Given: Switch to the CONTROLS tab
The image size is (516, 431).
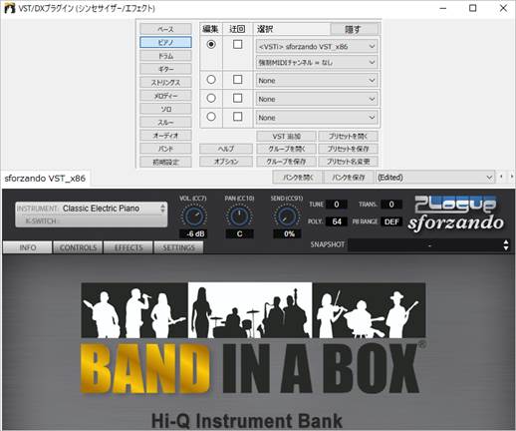Looking at the screenshot, I should [78, 247].
